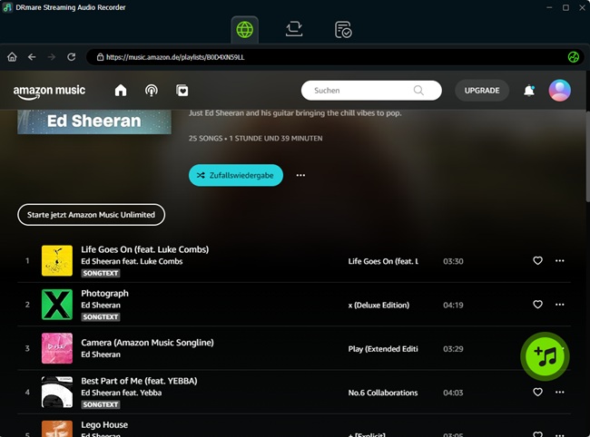Open the podcasts broadcast icon

click(152, 91)
